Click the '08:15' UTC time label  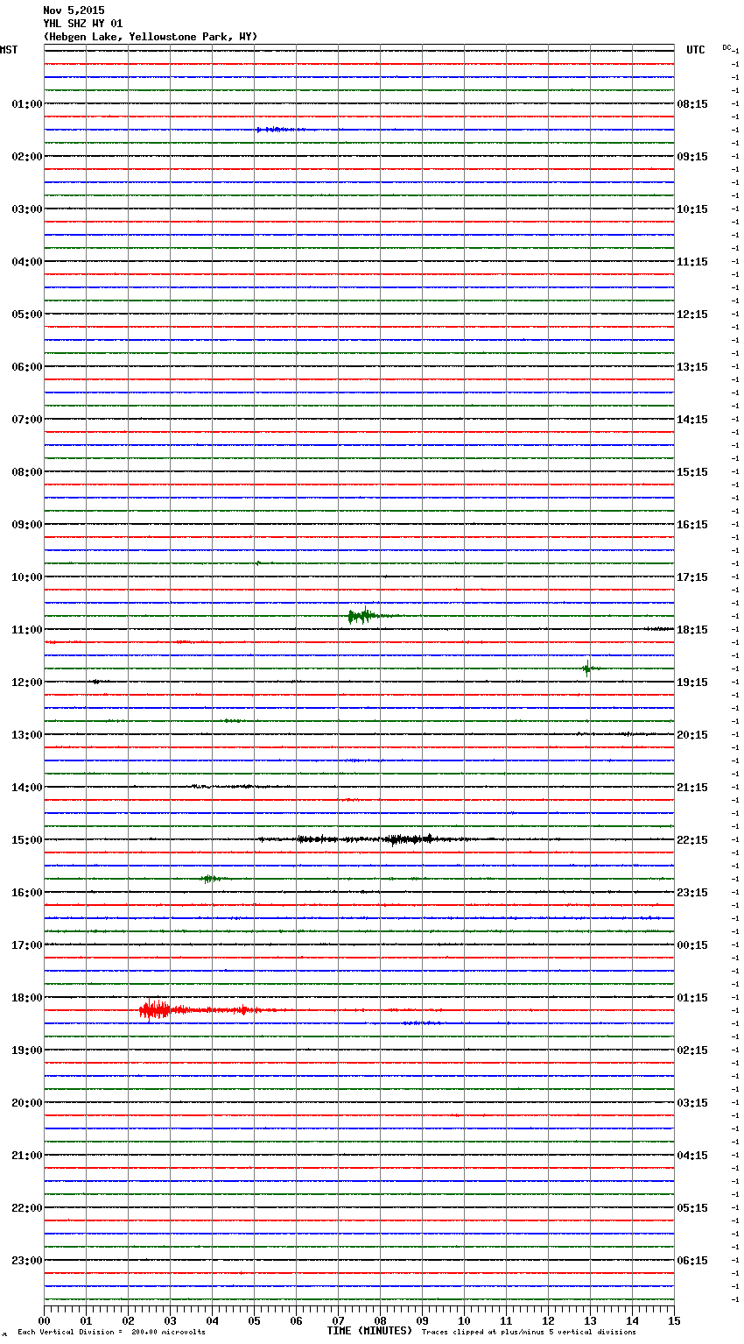(692, 104)
